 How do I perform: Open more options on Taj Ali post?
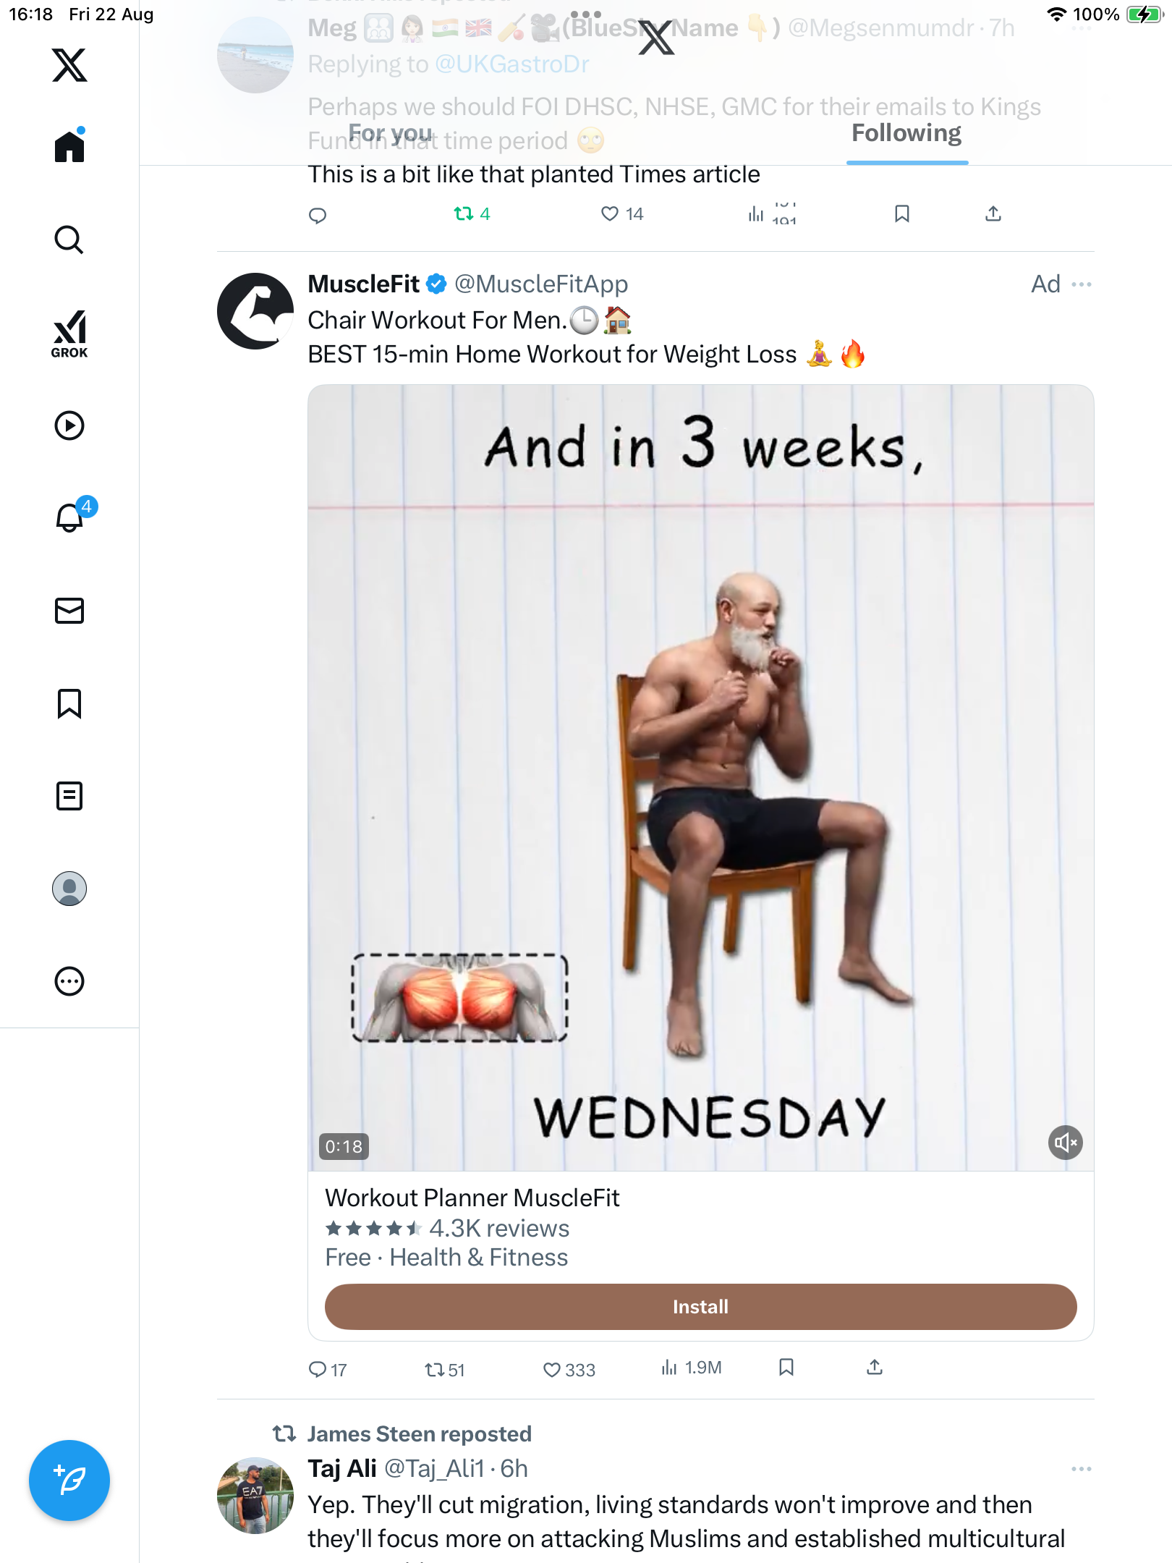(1081, 1469)
